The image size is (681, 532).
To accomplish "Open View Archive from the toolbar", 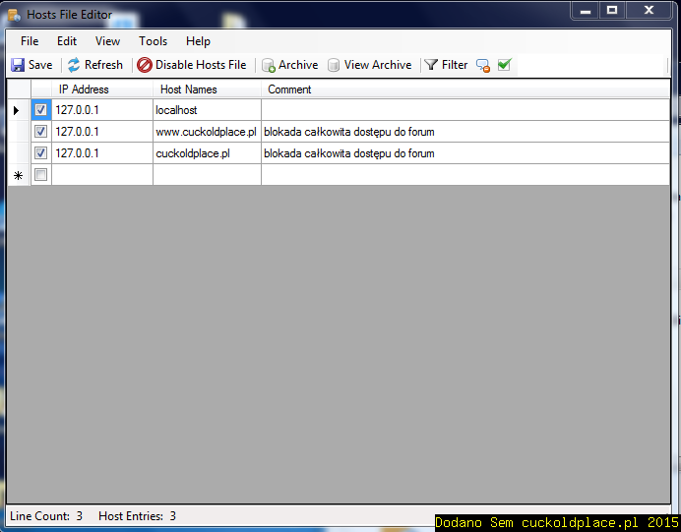I will [369, 65].
